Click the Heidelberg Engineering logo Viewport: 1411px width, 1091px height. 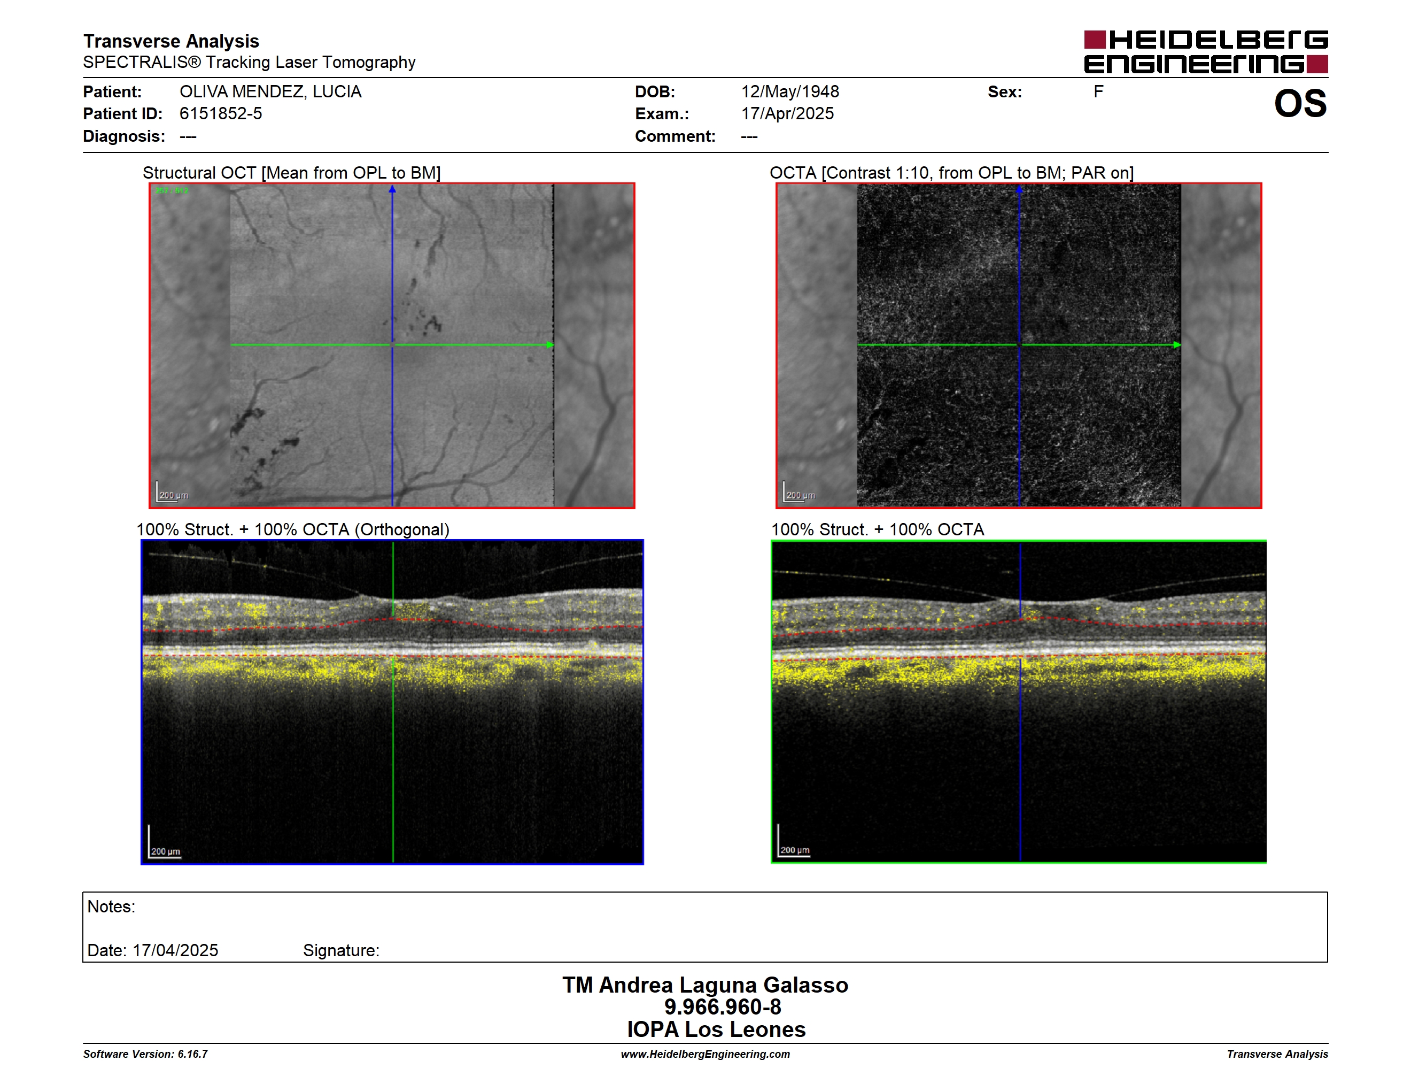click(1206, 52)
